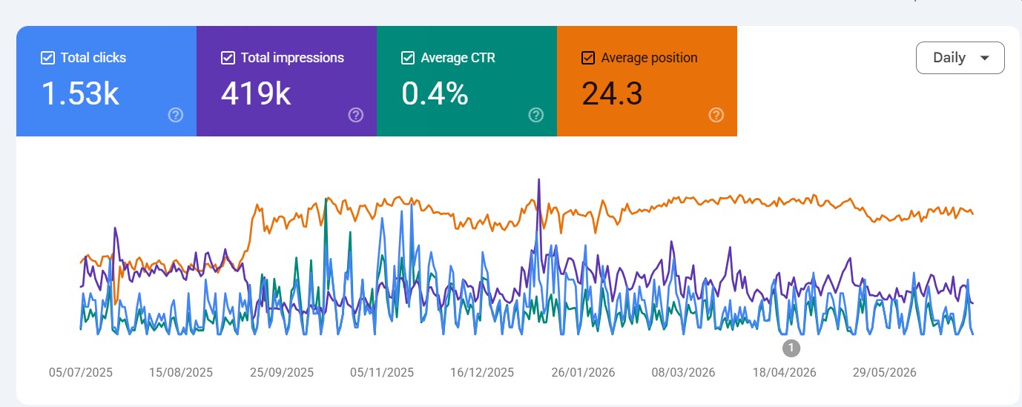Select the blue Total clicks metric card

(106, 82)
